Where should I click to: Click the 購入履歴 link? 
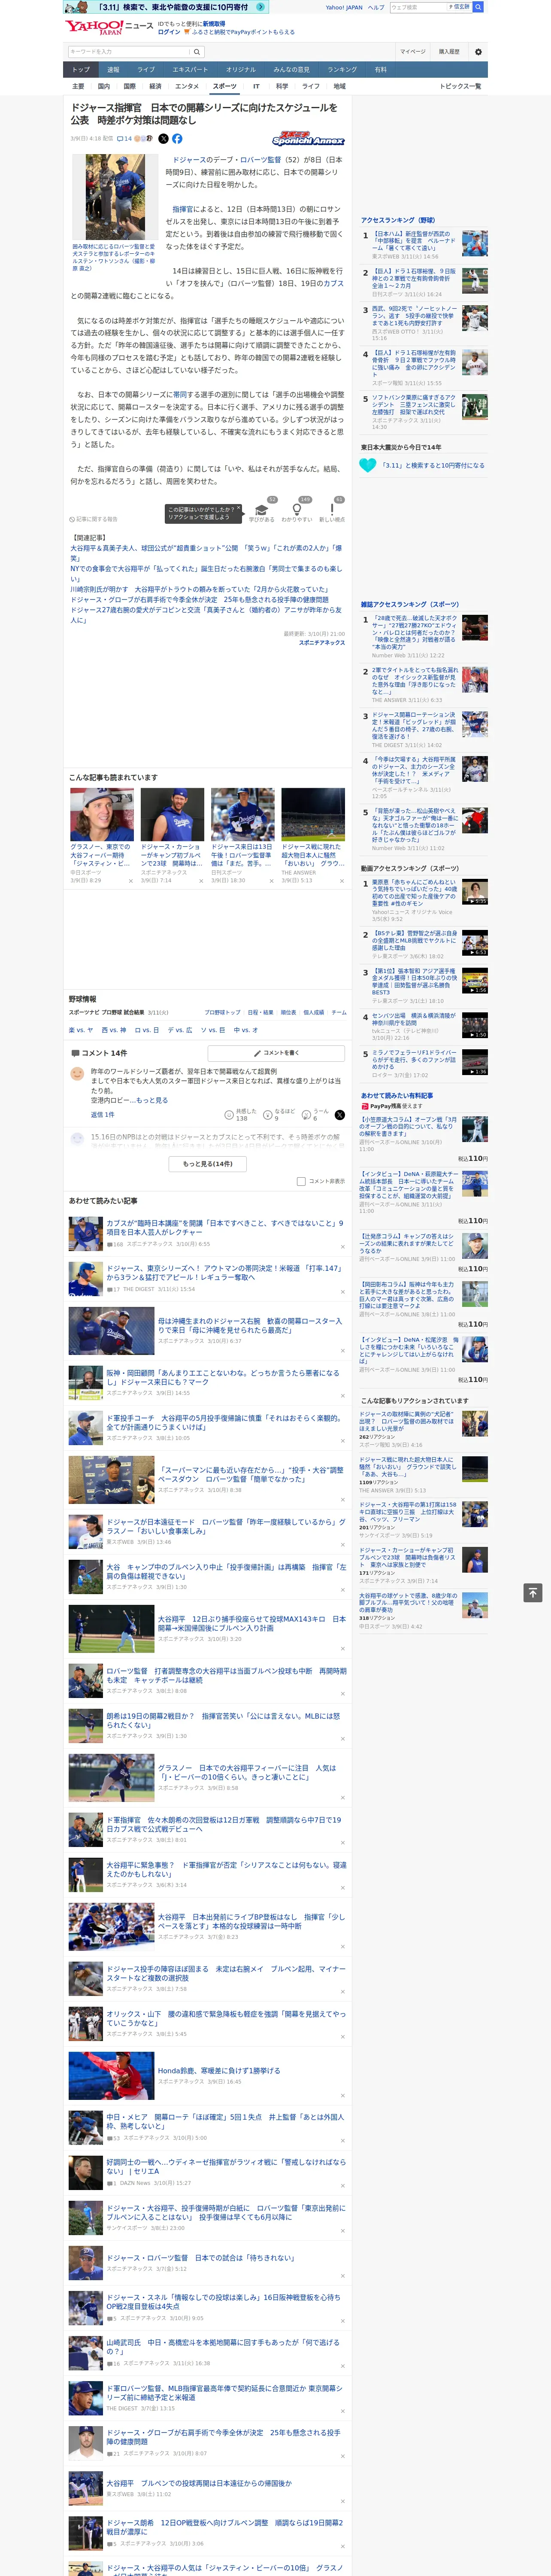coord(449,51)
